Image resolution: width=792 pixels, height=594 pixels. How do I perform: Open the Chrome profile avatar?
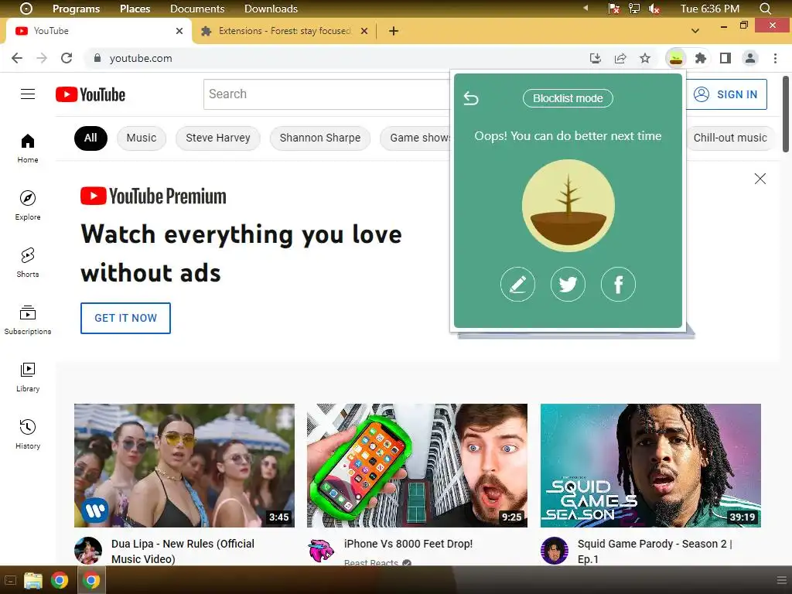pos(750,59)
